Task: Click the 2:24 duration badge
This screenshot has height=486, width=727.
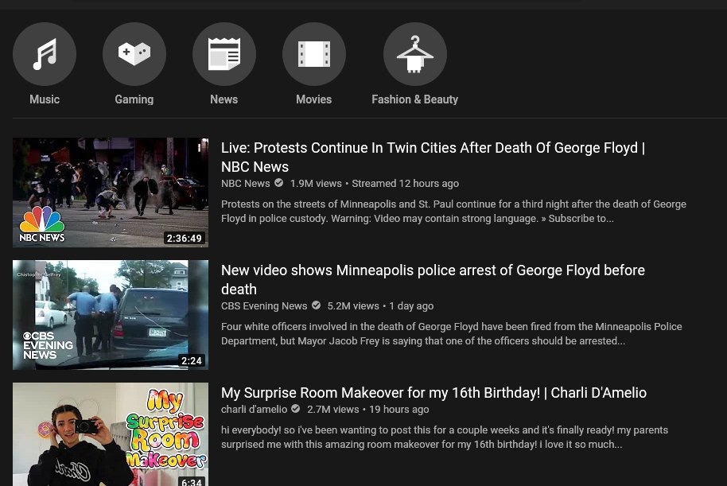Action: [192, 361]
